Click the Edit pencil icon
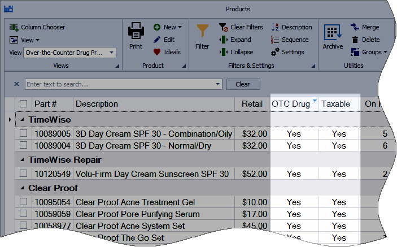397x247 pixels. (x=157, y=40)
